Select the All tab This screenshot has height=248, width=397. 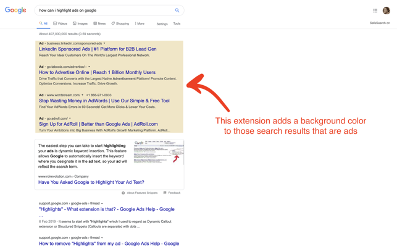tap(43, 23)
